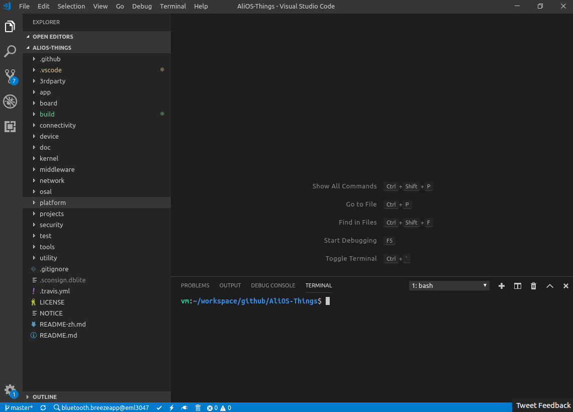This screenshot has height=412, width=573.
Task: Expand the board folder
Action: point(97,103)
